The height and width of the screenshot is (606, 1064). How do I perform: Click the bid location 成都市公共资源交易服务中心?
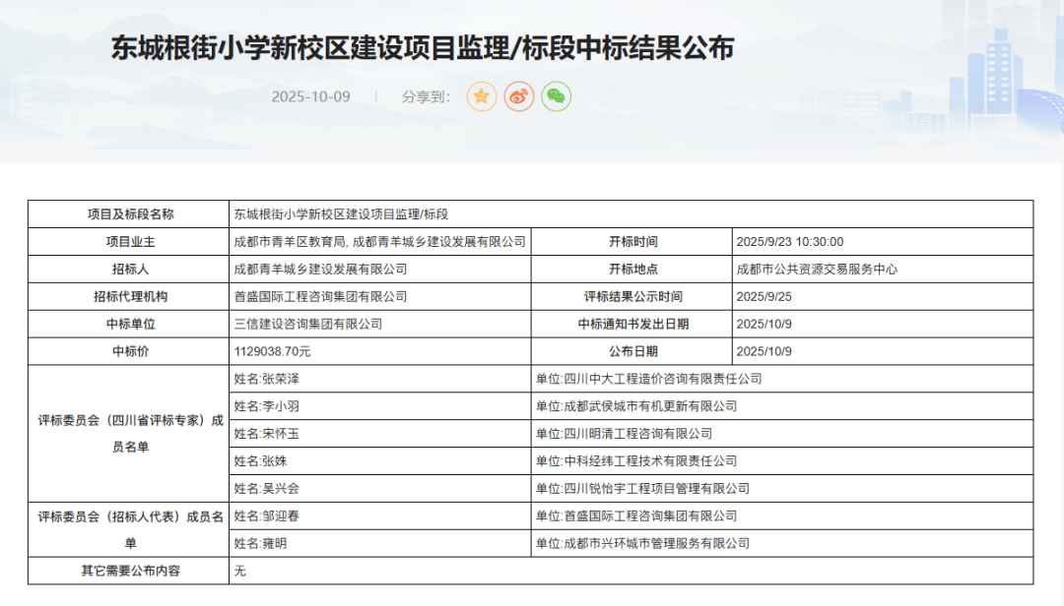point(817,269)
